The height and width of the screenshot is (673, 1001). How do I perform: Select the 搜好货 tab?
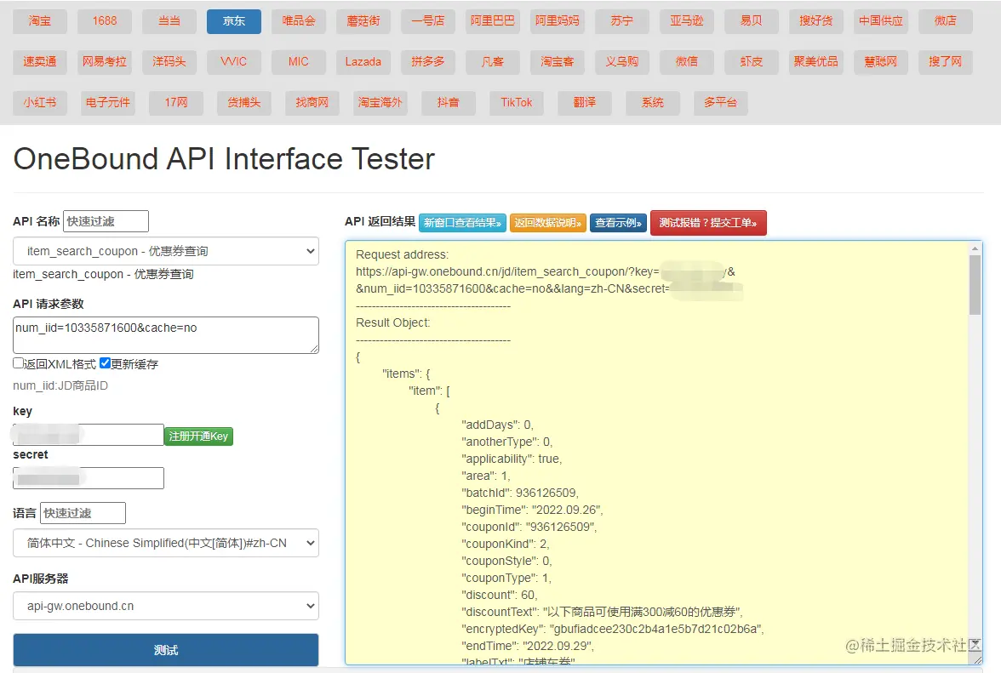pyautogui.click(x=815, y=21)
